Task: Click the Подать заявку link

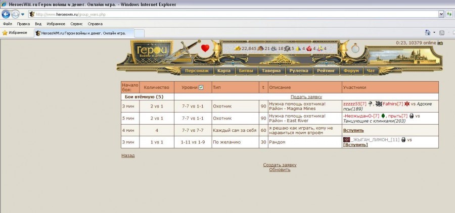Action: [306, 97]
